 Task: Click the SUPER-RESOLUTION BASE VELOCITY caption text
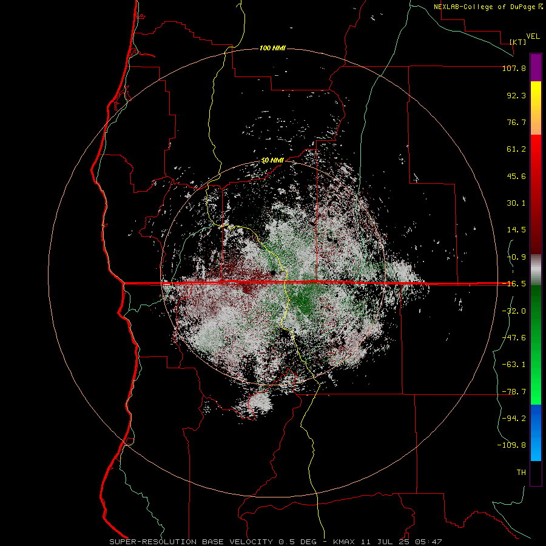(191, 542)
